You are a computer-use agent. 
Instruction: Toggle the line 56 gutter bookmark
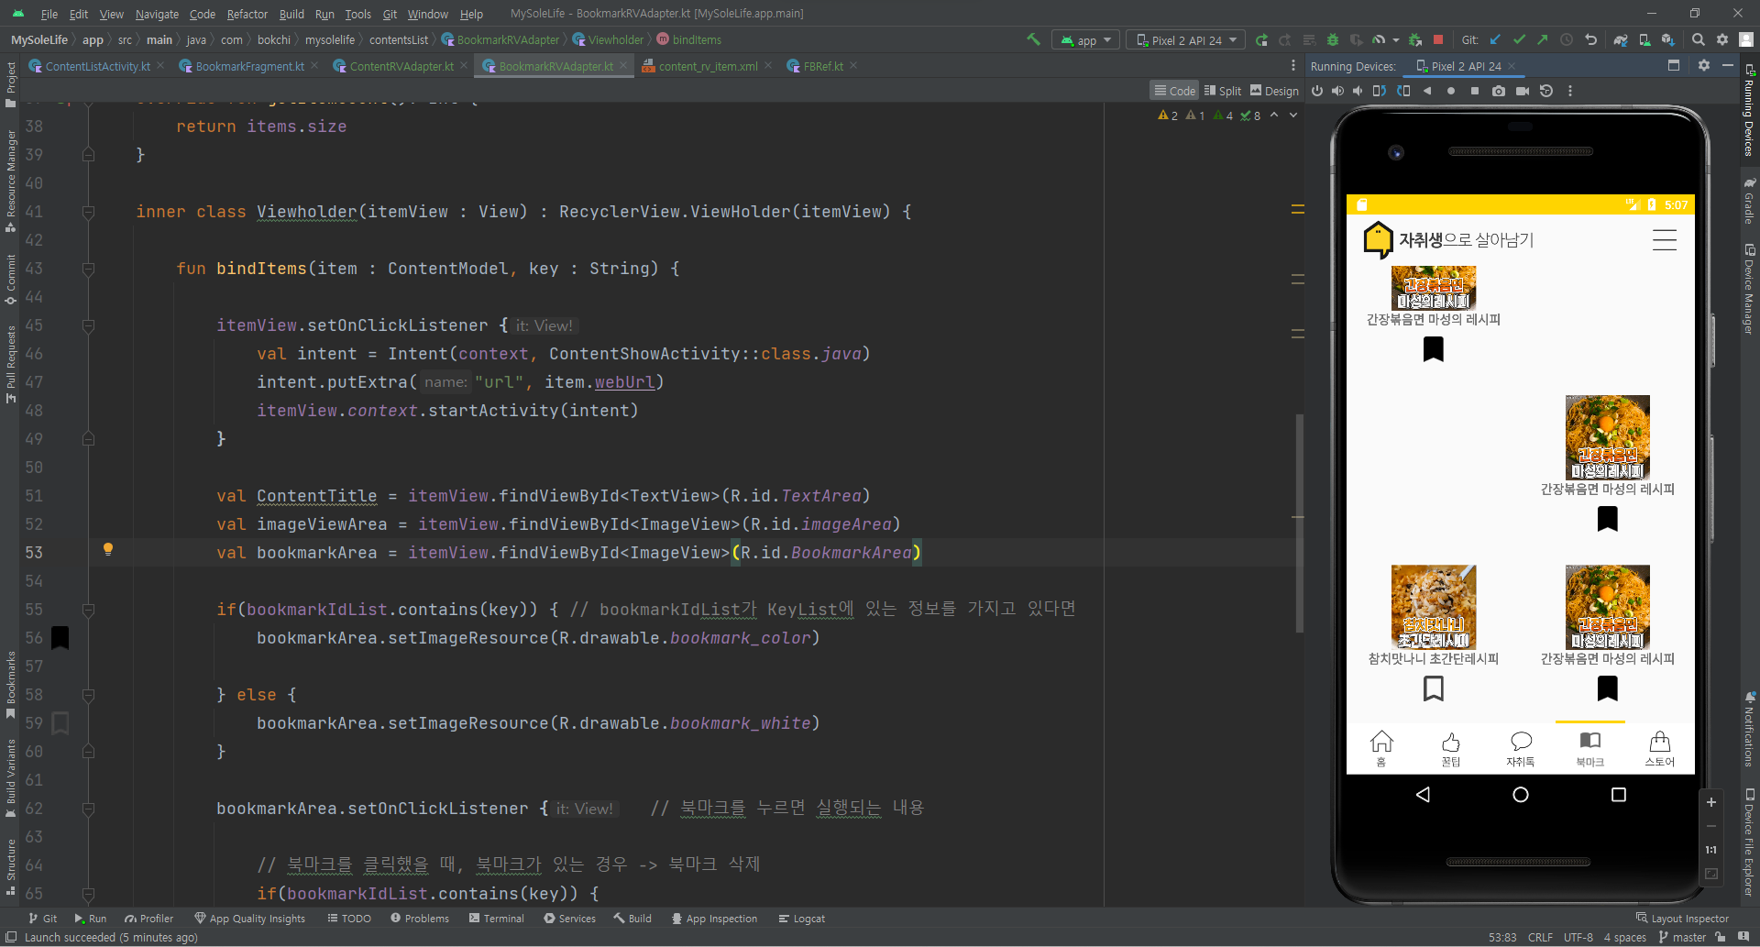pos(60,637)
